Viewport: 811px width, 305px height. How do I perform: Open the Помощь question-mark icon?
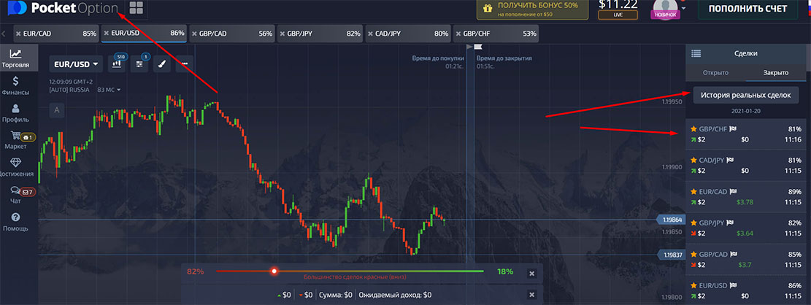tap(15, 217)
